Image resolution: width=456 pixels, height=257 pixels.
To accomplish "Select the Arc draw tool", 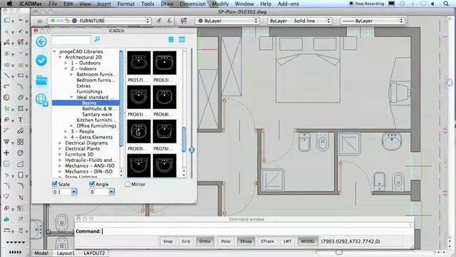I will pyautogui.click(x=21, y=86).
